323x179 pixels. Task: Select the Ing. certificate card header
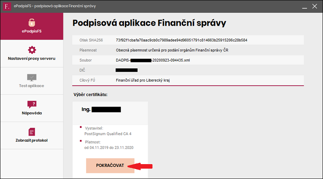110,113
